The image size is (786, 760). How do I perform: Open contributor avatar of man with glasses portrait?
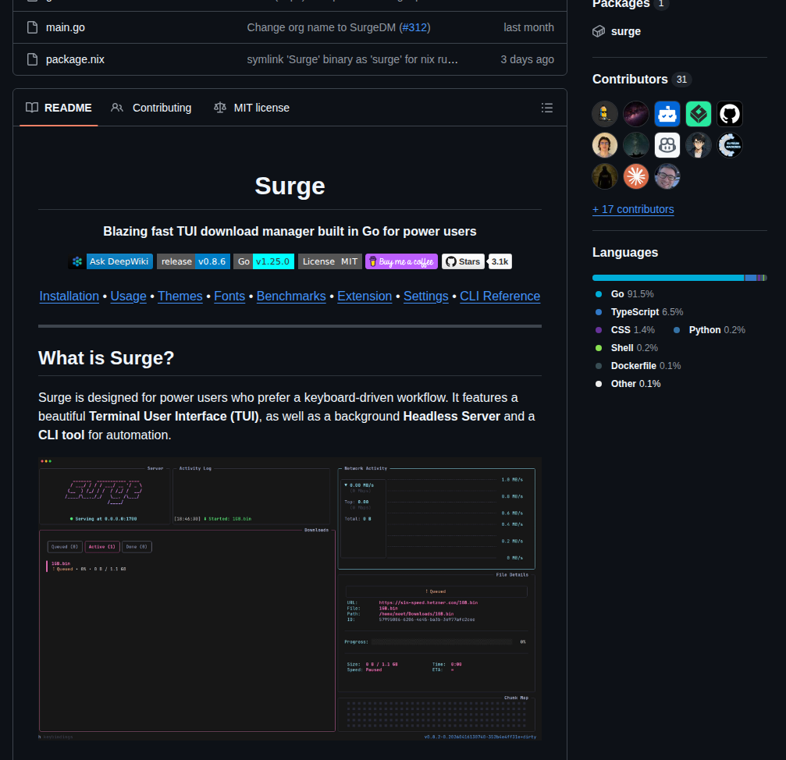pyautogui.click(x=605, y=145)
